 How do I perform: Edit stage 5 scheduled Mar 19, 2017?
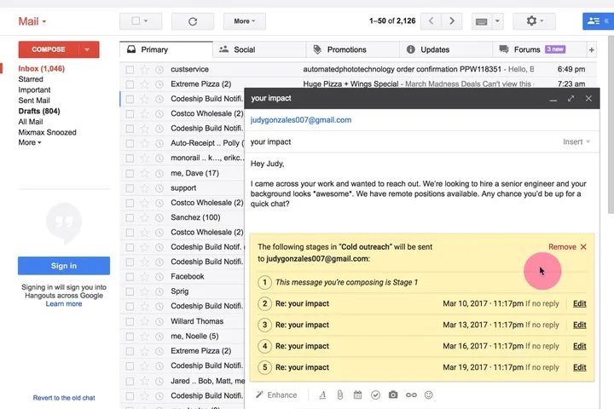[x=580, y=367]
